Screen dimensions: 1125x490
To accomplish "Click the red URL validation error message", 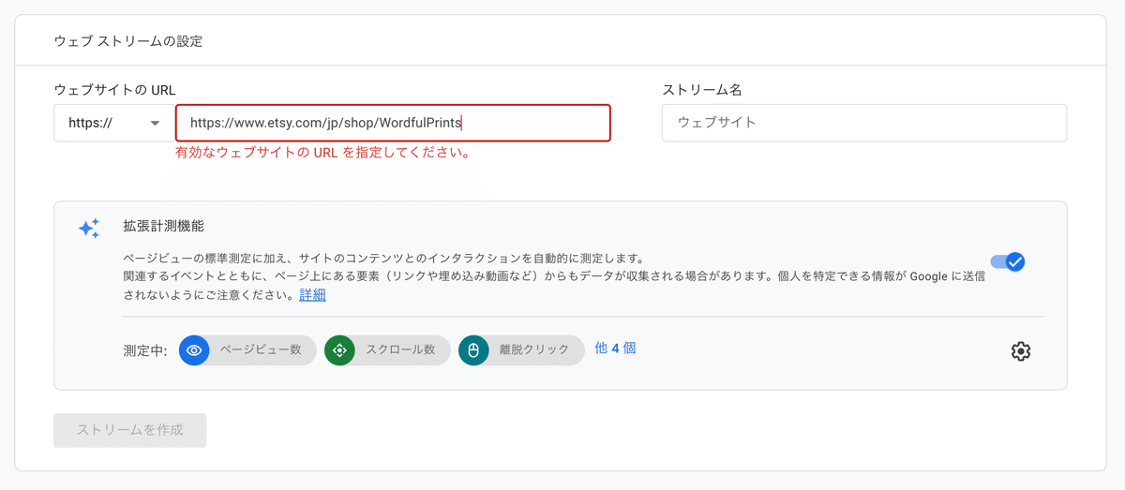I will pos(322,153).
